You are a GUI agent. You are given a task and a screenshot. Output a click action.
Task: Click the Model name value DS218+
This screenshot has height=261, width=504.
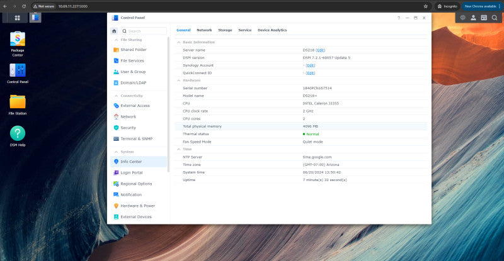tap(309, 96)
